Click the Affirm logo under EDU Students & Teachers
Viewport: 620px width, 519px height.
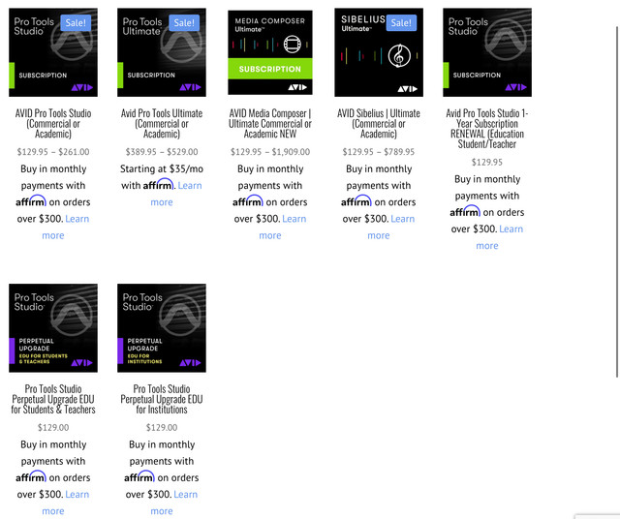pyautogui.click(x=31, y=476)
